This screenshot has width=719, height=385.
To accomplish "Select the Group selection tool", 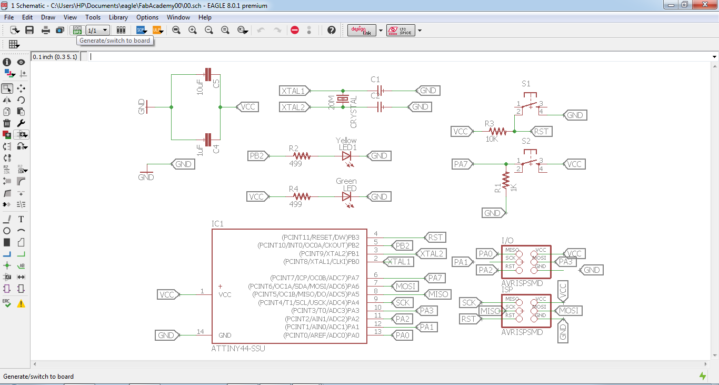I will pos(7,88).
